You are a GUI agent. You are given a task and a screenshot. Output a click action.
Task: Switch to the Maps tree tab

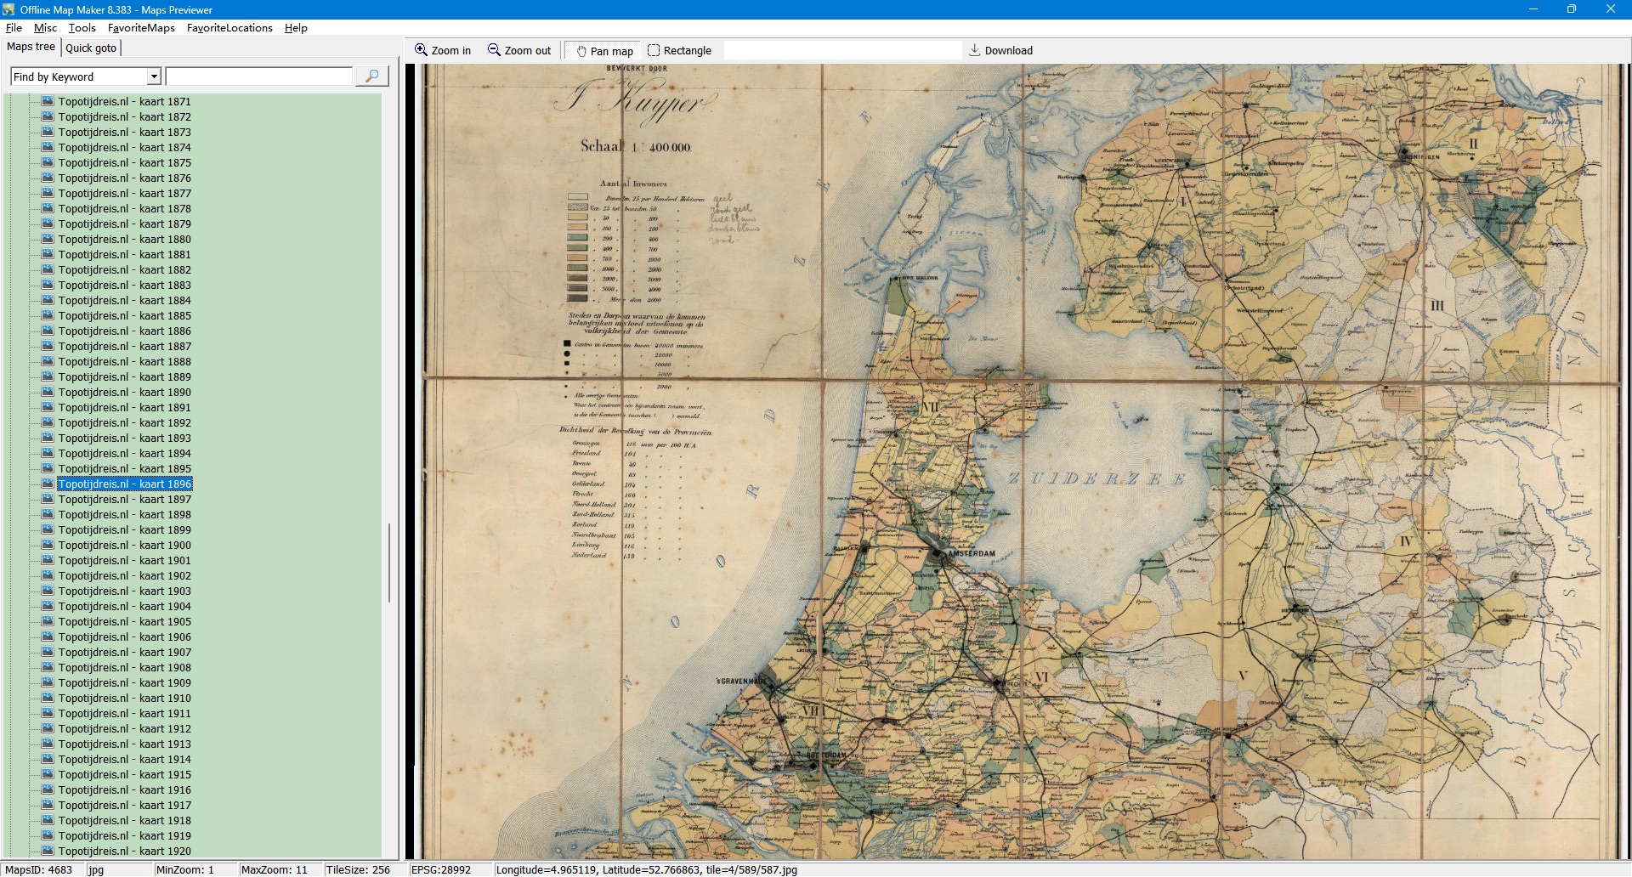pos(31,47)
